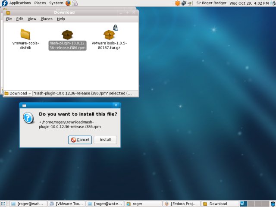Image resolution: width=276 pixels, height=207 pixels.
Task: Open the System menu in top panel
Action: point(56,3)
